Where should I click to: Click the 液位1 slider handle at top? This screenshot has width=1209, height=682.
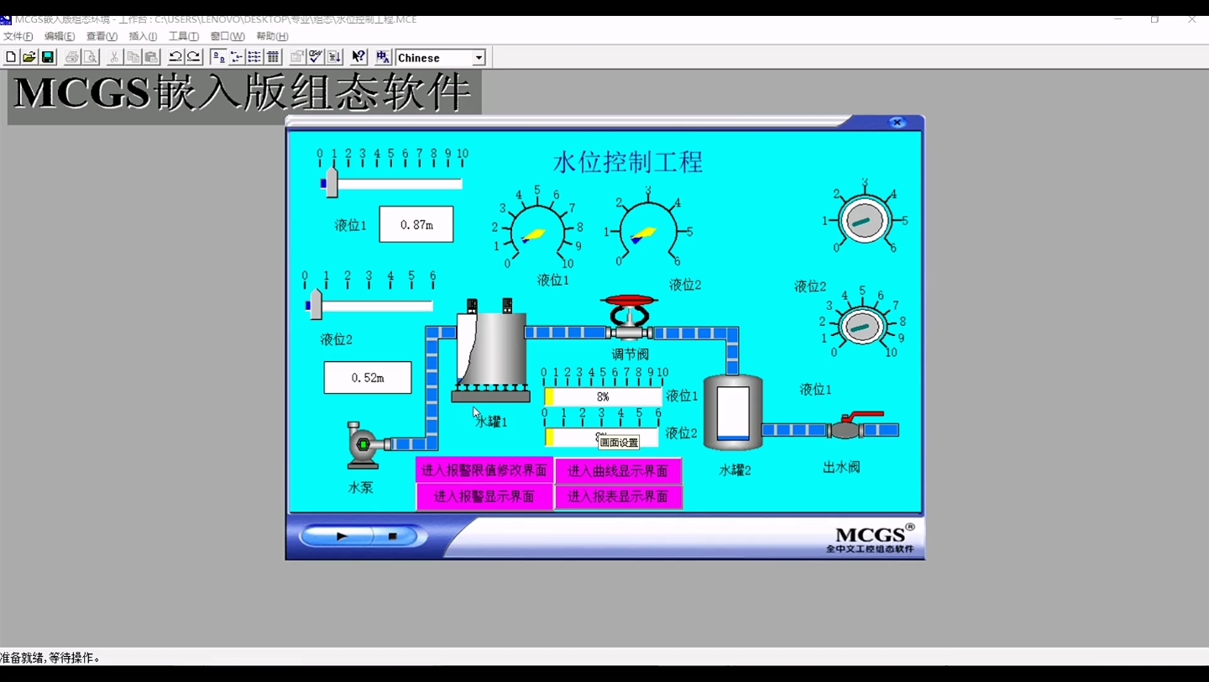(332, 182)
